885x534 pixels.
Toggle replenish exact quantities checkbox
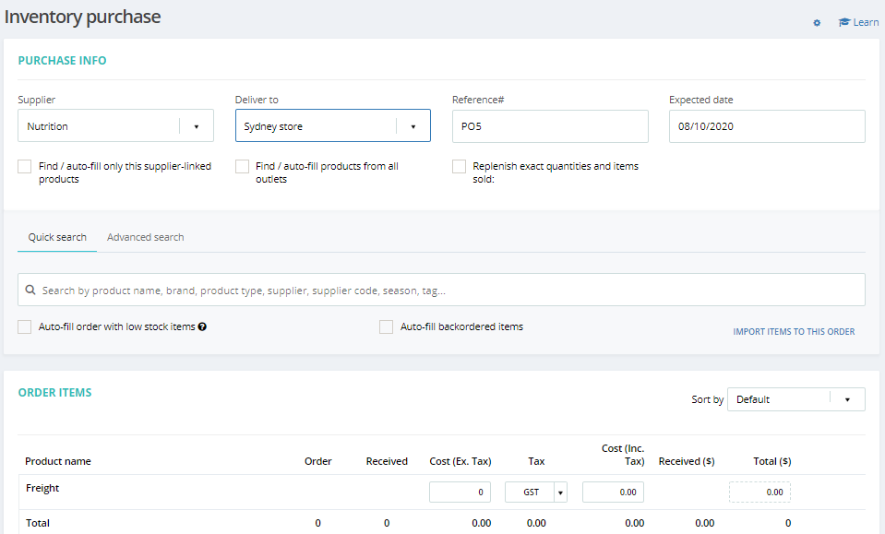tap(460, 167)
